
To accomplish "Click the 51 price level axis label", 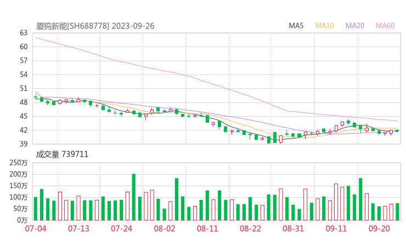I will tap(23, 88).
